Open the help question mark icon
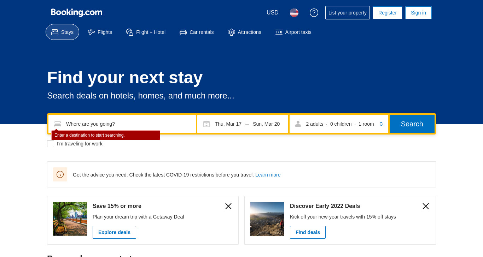The width and height of the screenshot is (483, 257). [x=314, y=13]
